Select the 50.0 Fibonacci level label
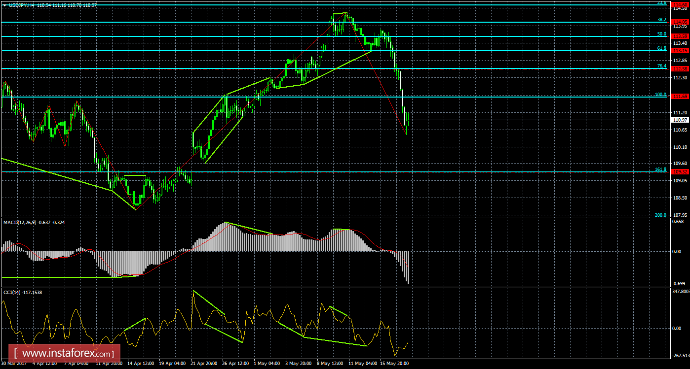Viewport: 690px width, 369px height. [x=662, y=34]
